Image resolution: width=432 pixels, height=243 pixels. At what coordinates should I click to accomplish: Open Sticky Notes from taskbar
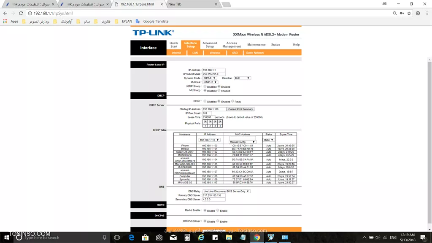click(x=215, y=237)
